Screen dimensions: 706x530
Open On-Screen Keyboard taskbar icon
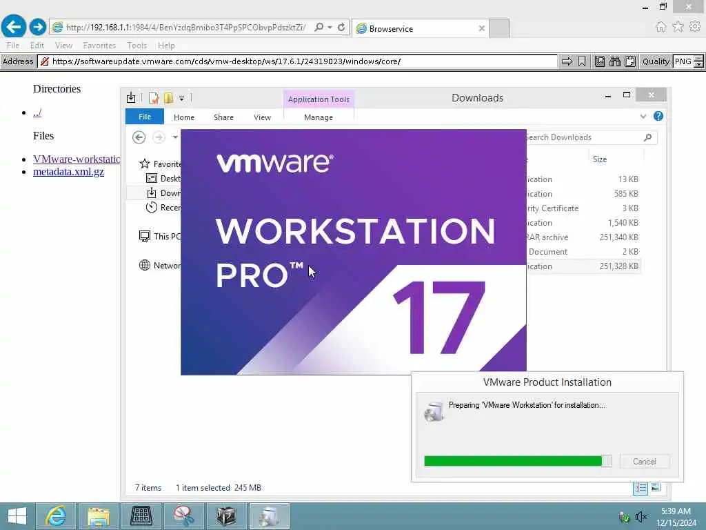[141, 516]
